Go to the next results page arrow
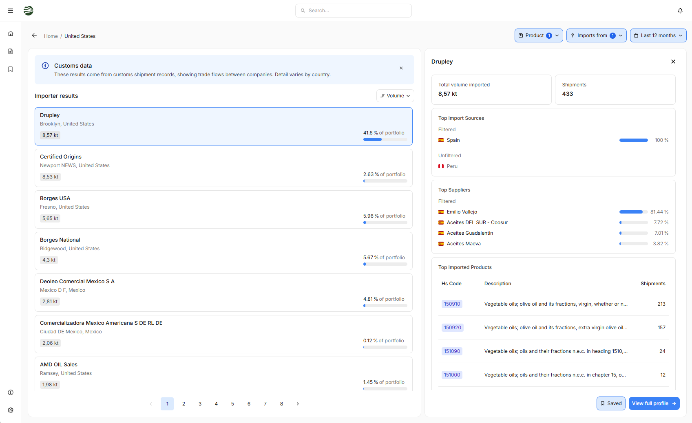The image size is (692, 423). 298,404
